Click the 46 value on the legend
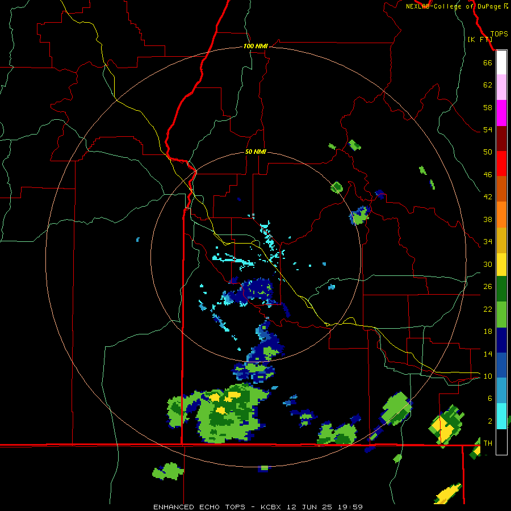Screen dimensions: 511x511 tap(488, 174)
